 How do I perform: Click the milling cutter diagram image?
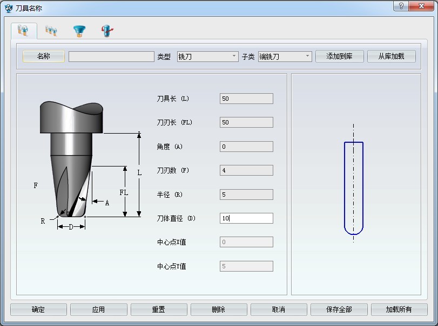tap(88, 166)
